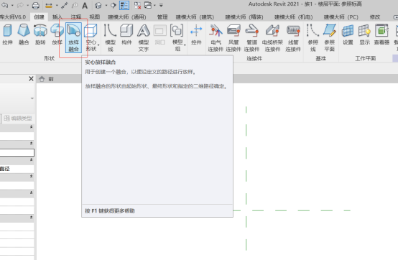
Task: Open the 3D View dropdown arrow
Action: (x=106, y=5)
